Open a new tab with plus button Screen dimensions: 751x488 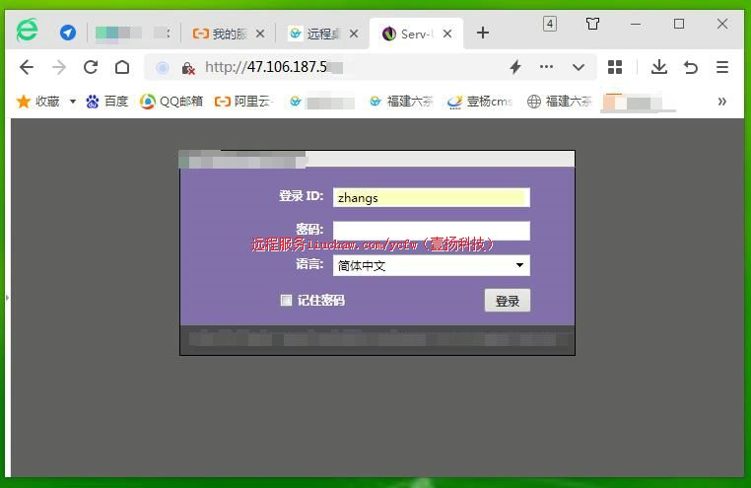coord(483,33)
